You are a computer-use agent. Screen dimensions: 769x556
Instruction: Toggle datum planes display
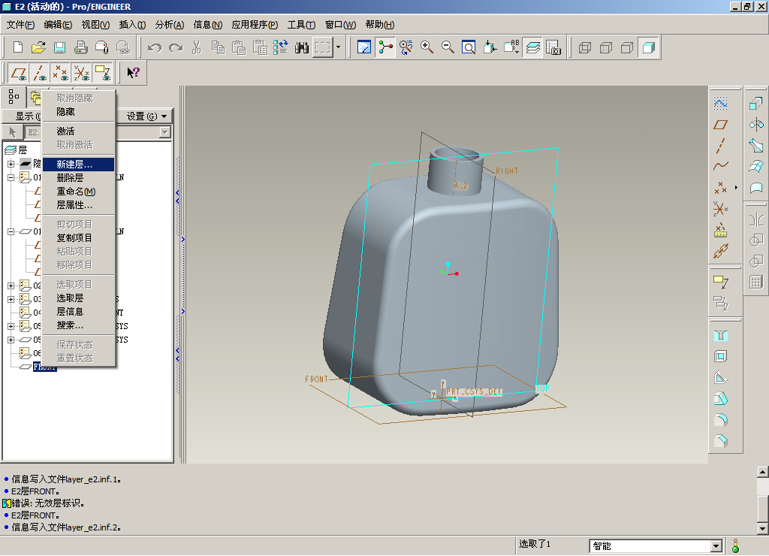[19, 73]
